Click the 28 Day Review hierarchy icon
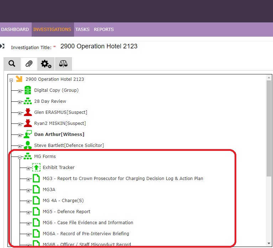This screenshot has width=273, height=248. (28, 101)
